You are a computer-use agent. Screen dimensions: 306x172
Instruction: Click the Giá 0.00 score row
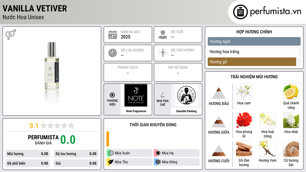click(76, 163)
